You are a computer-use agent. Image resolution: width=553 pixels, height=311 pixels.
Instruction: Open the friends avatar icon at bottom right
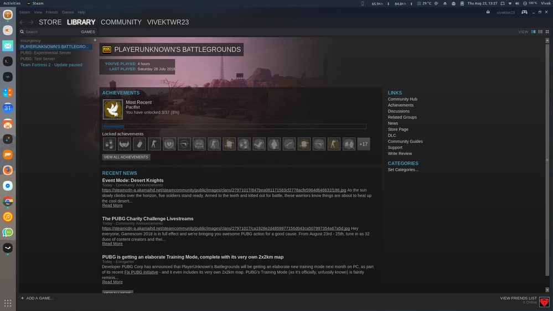coord(544,302)
